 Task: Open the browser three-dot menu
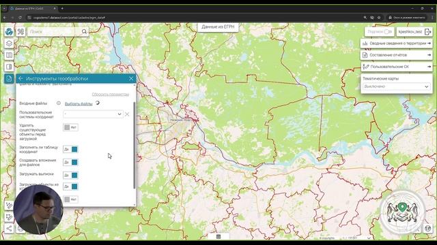pyautogui.click(x=432, y=18)
